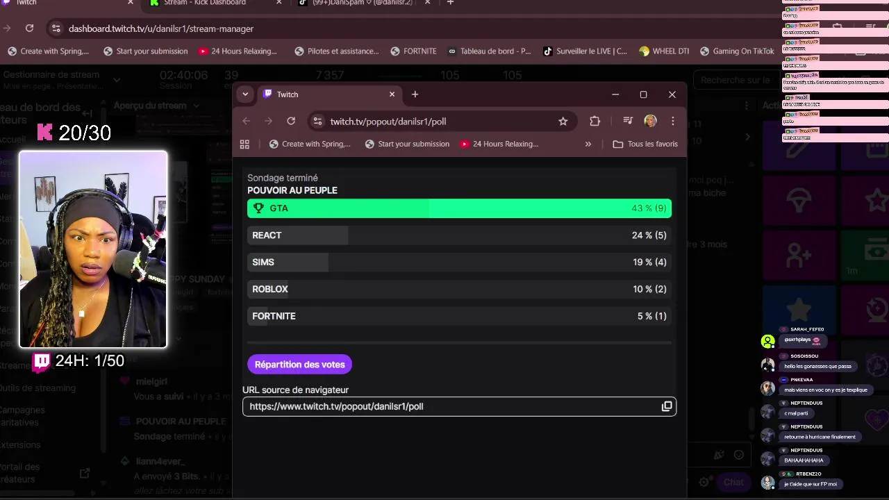The width and height of the screenshot is (889, 500).
Task: Click the parachute quick action tile
Action: pos(798,201)
